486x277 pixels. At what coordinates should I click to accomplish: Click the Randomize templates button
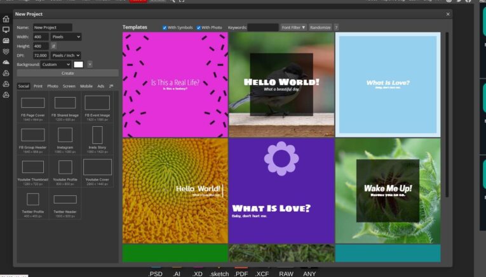tap(320, 27)
